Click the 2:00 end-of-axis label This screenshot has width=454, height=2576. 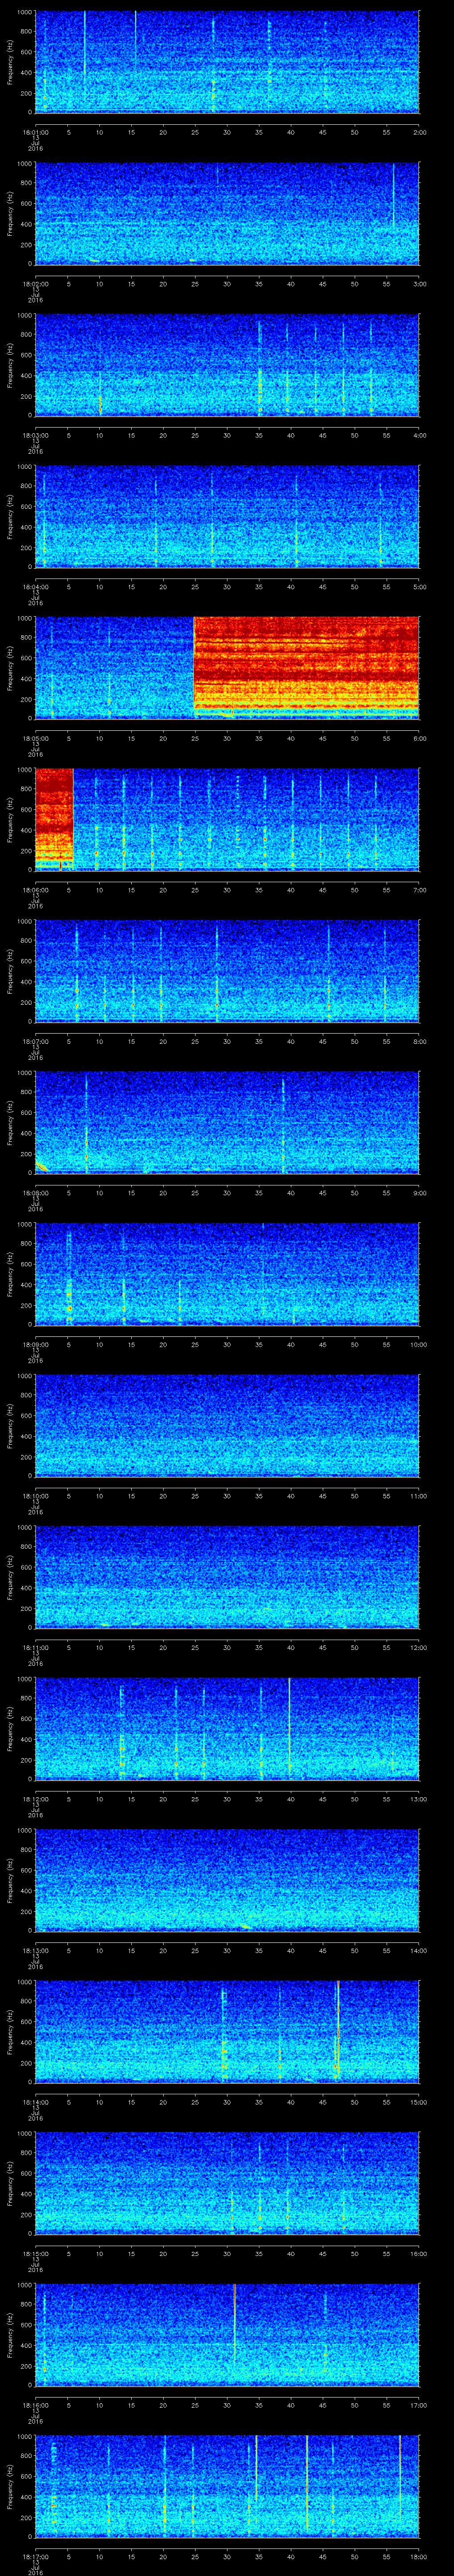pyautogui.click(x=419, y=132)
